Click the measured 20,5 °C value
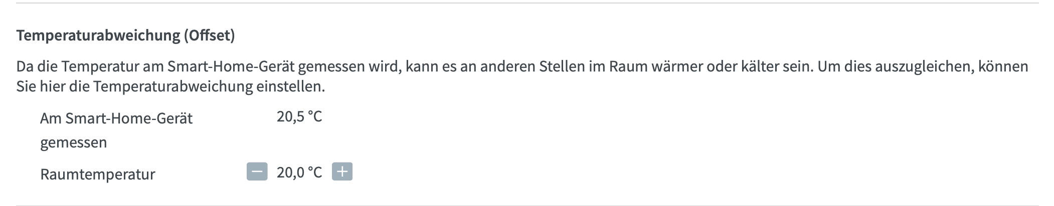 tap(299, 116)
